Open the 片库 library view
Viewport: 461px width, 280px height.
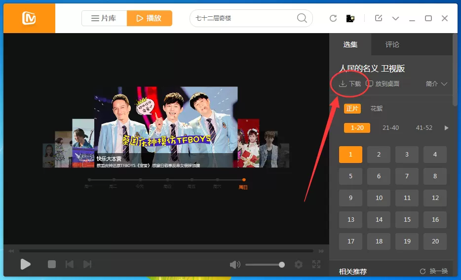104,18
